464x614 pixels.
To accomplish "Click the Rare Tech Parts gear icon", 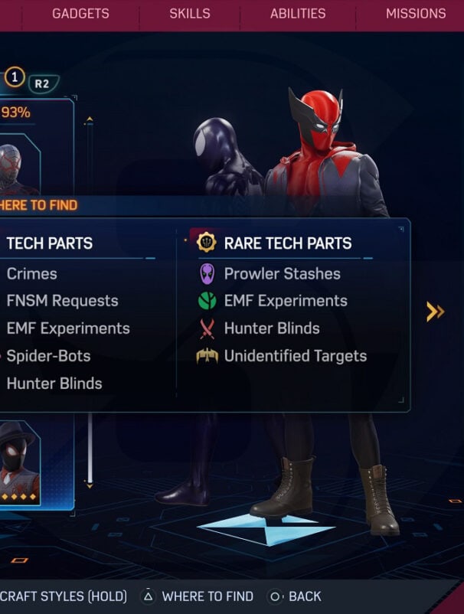I will (x=207, y=242).
